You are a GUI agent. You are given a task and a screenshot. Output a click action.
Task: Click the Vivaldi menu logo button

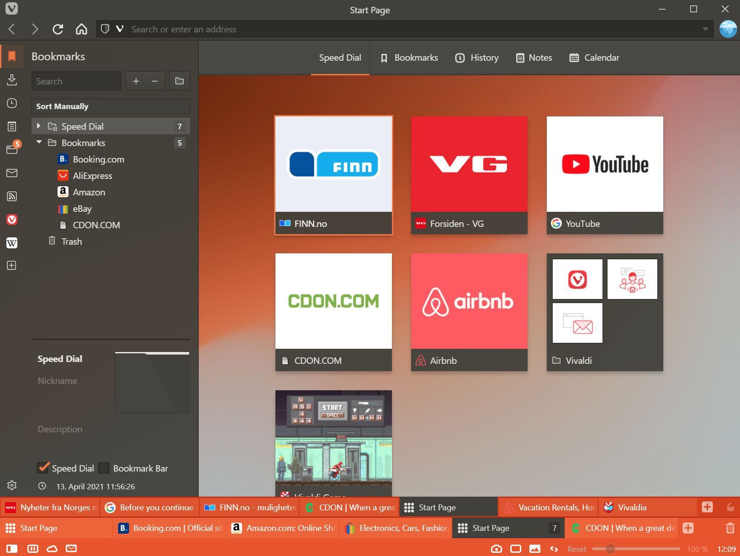pyautogui.click(x=11, y=9)
